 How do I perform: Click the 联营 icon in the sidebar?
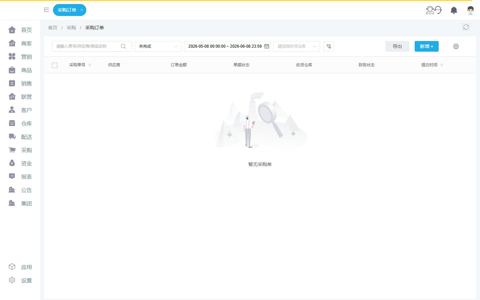(x=12, y=97)
